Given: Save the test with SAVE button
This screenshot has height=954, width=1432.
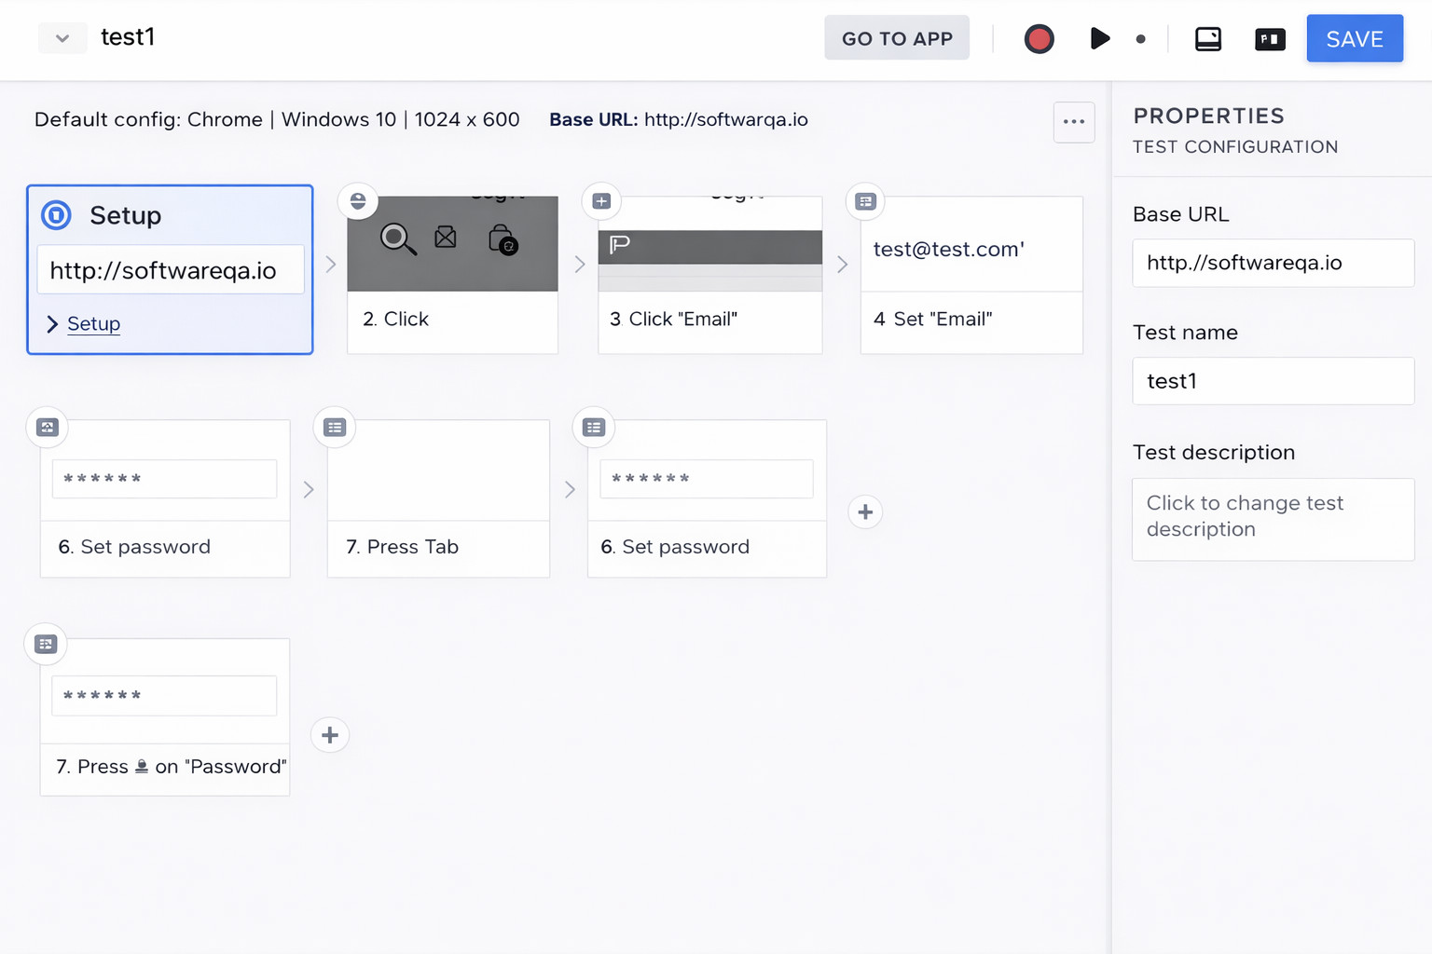Looking at the screenshot, I should (x=1354, y=39).
